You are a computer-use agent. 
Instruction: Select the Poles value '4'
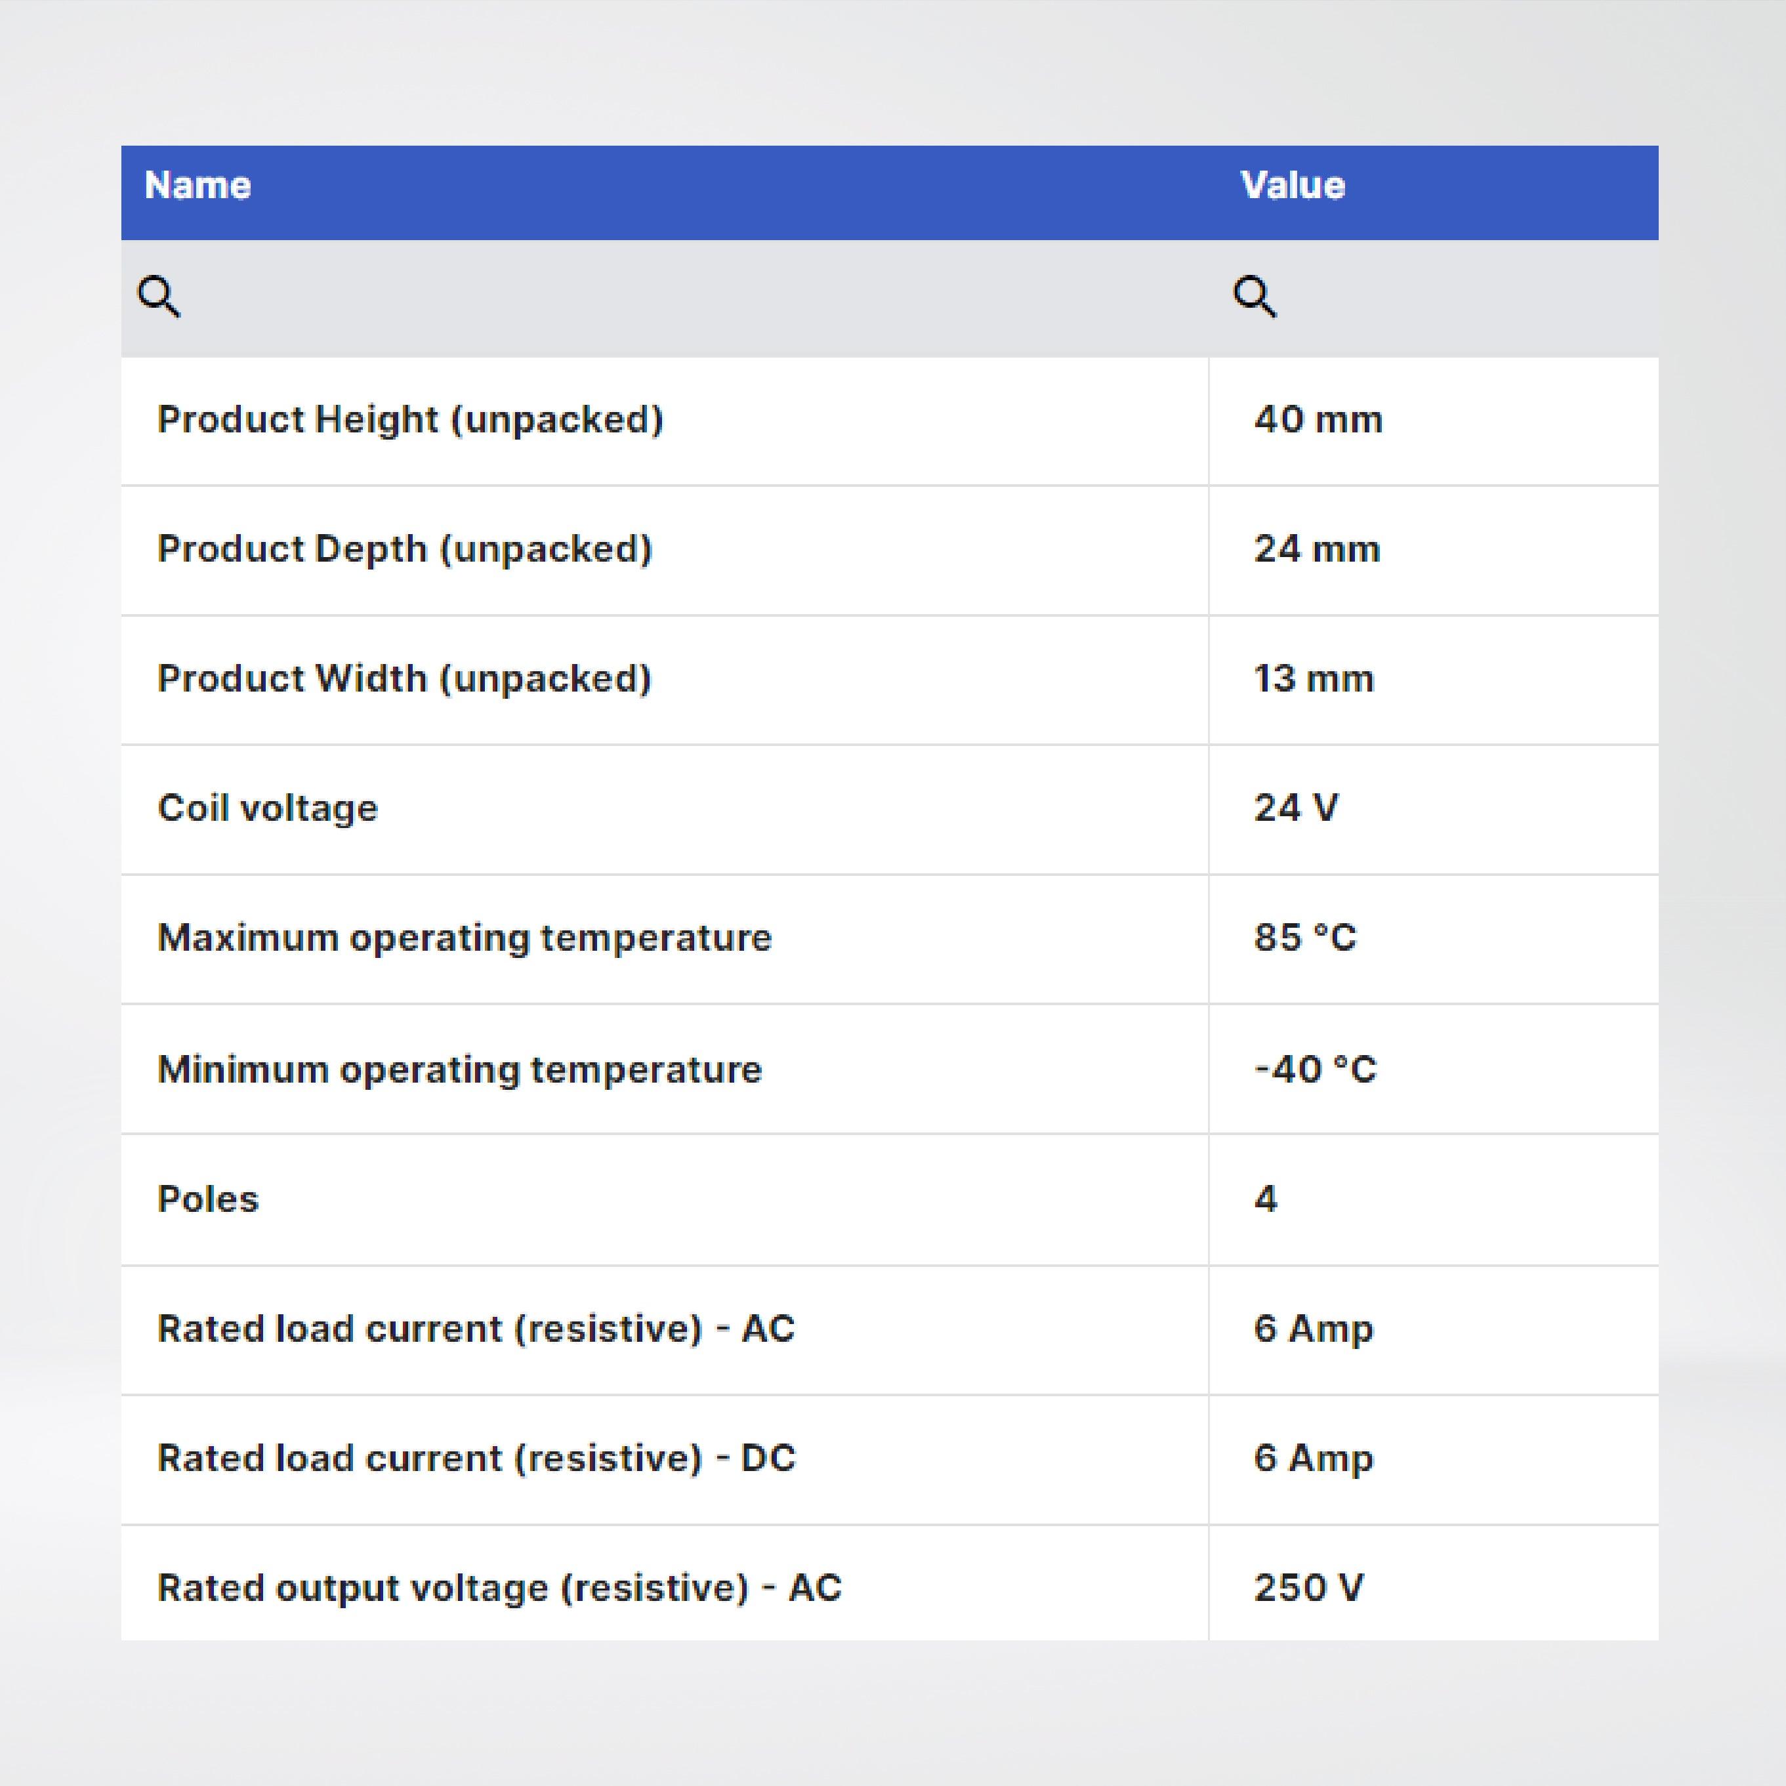(x=1434, y=1200)
